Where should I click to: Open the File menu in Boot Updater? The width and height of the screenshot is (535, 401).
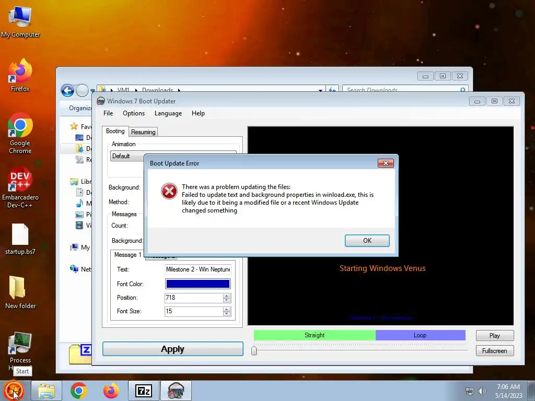click(108, 113)
